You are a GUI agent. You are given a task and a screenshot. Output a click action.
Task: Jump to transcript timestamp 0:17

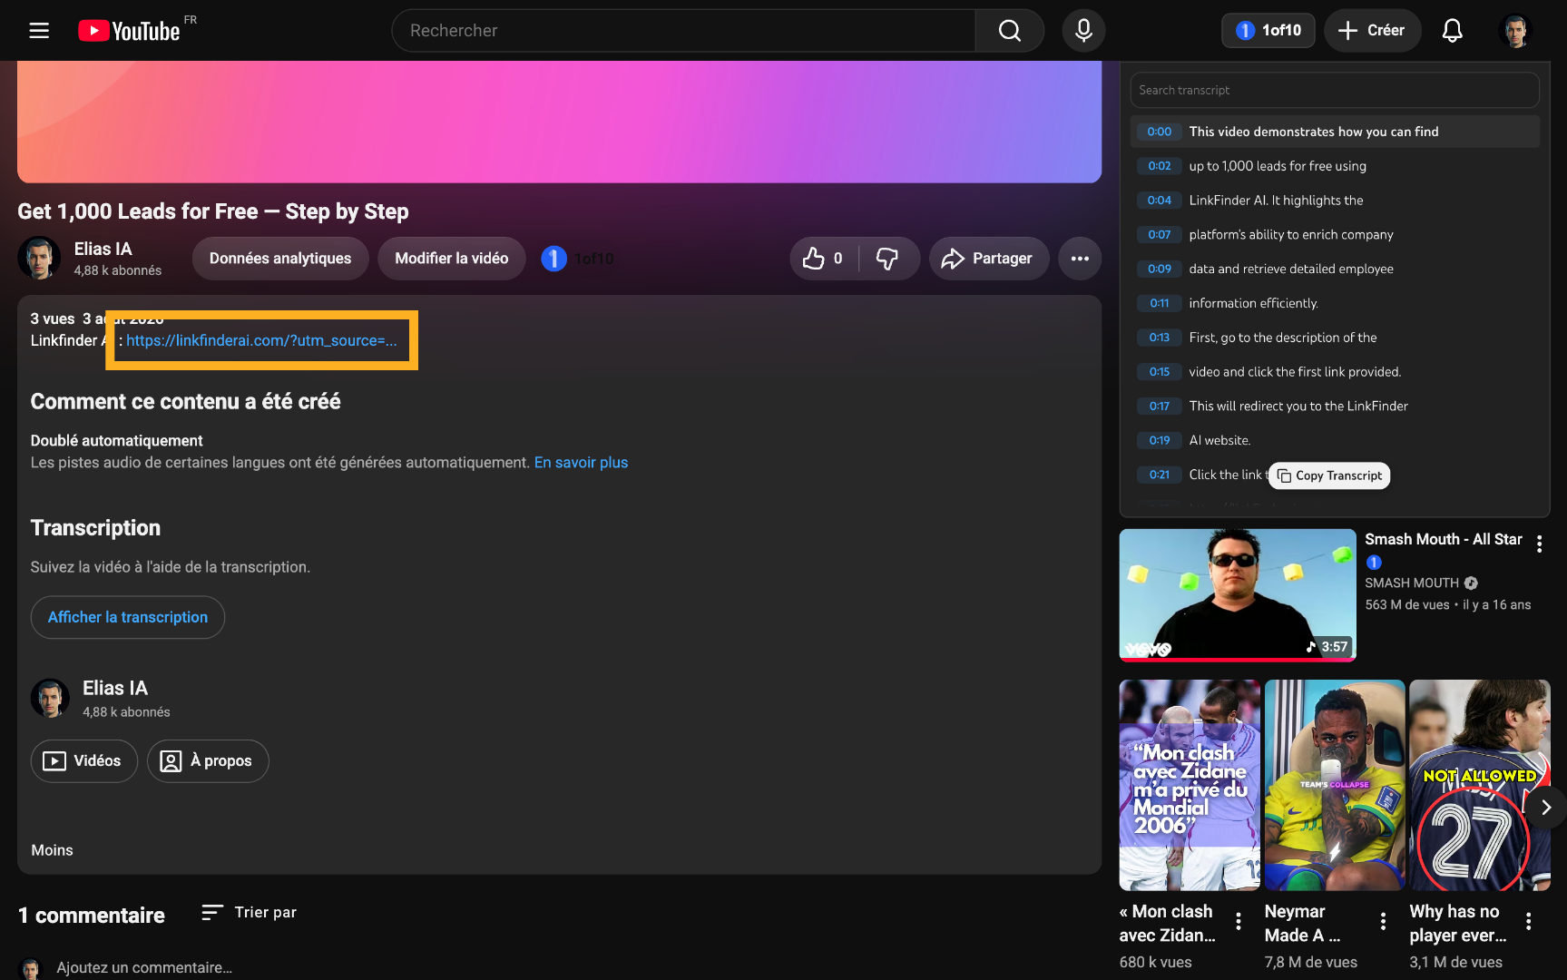tap(1160, 407)
